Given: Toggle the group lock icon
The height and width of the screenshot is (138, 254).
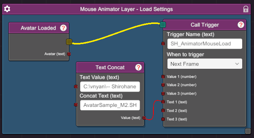Looking at the screenshot, I should [x=246, y=9].
